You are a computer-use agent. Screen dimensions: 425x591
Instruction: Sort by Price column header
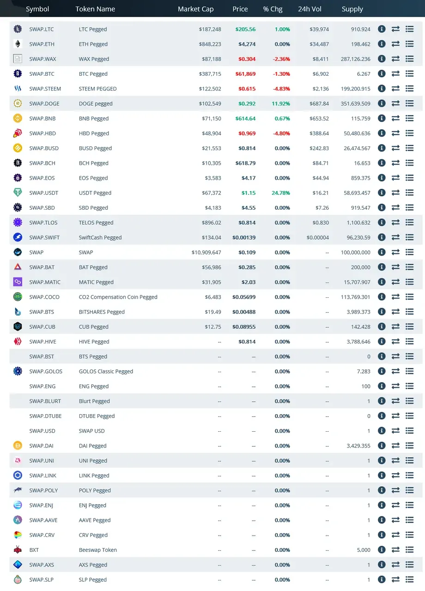240,9
